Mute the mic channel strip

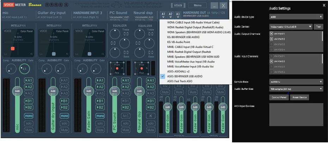29,130
